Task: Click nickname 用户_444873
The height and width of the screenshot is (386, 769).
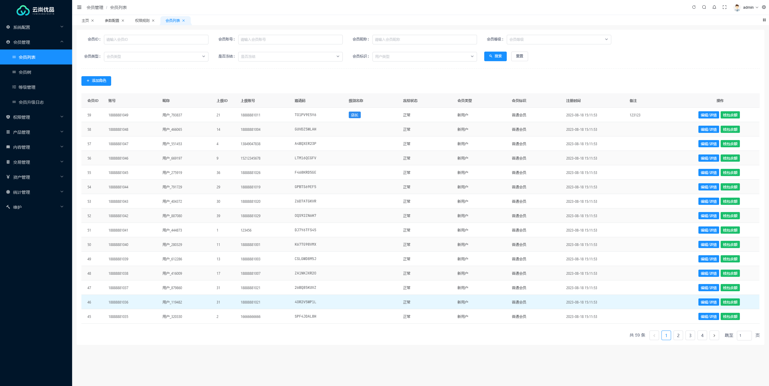Action: 172,230
